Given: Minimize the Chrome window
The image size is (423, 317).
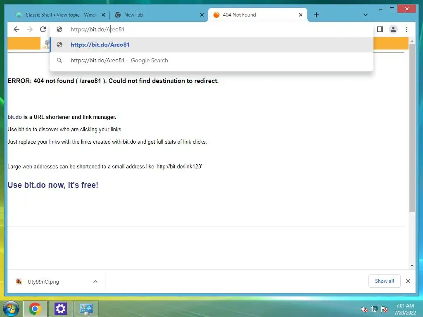Looking at the screenshot, I should click(x=380, y=9).
